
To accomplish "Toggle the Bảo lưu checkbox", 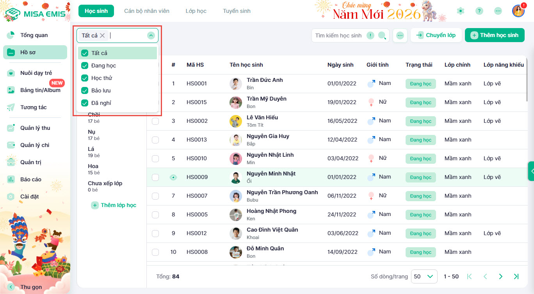I will tap(85, 90).
